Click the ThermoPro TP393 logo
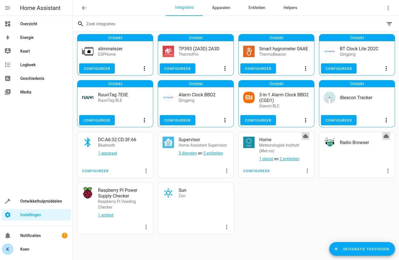Viewport: 399px width, 260px height. click(168, 51)
